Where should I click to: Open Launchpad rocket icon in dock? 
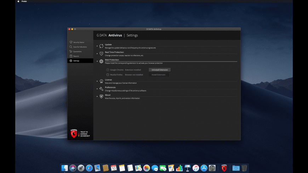pos(81,168)
